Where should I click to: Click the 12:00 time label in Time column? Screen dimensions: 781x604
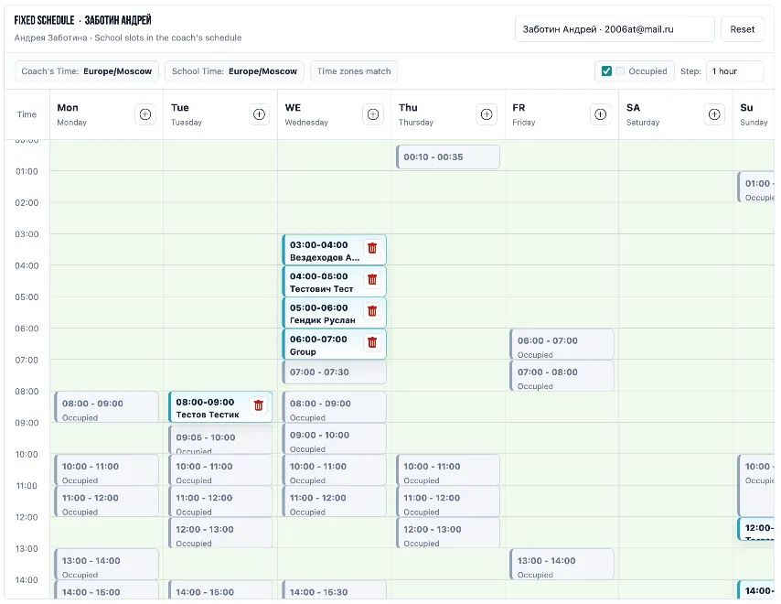(27, 517)
